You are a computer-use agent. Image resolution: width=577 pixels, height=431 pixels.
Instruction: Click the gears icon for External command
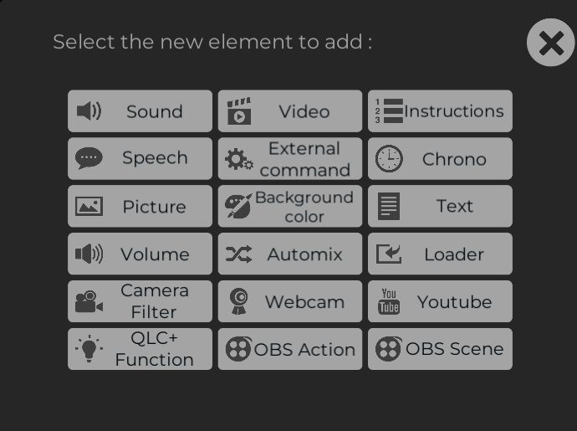coord(239,159)
